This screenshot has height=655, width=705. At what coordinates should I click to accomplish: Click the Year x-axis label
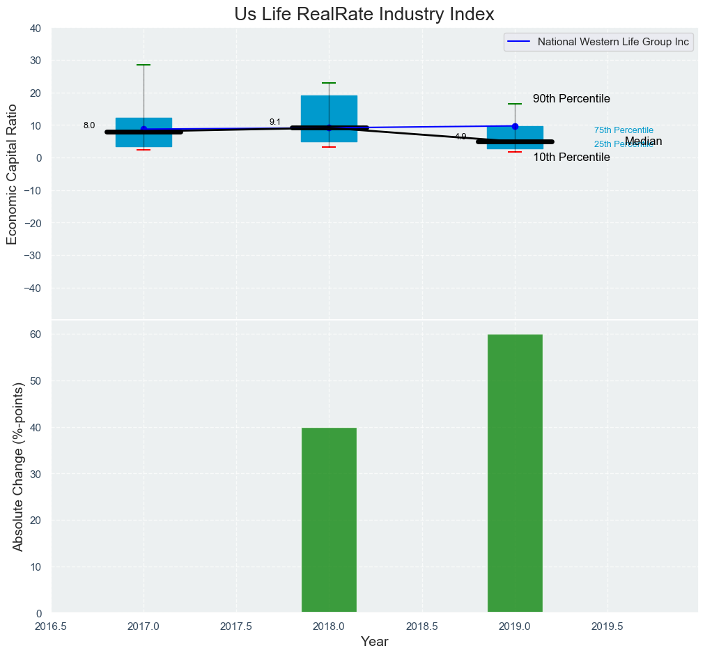click(x=374, y=642)
